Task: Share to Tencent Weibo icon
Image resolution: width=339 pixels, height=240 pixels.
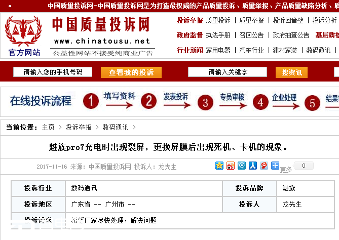Action: pos(242,166)
